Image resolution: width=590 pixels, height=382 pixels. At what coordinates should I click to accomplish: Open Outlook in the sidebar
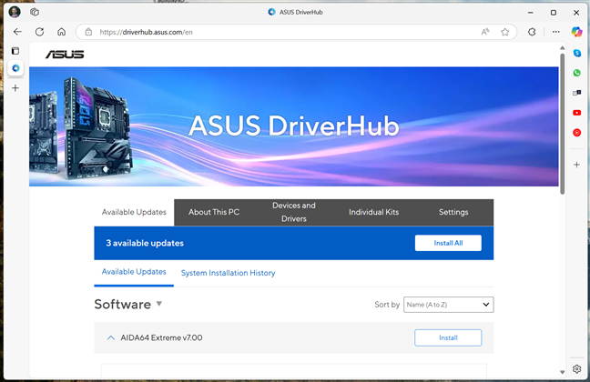pyautogui.click(x=576, y=93)
